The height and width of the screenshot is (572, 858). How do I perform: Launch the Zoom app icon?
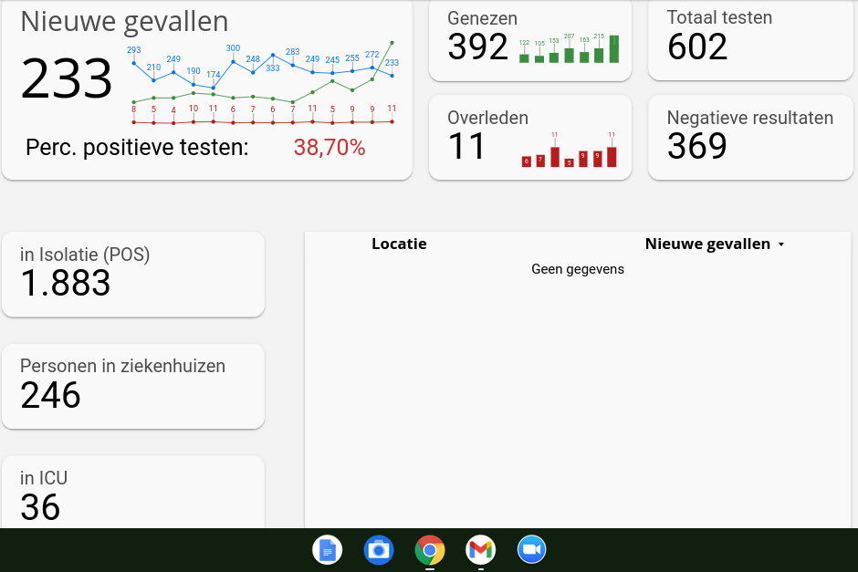pos(531,550)
